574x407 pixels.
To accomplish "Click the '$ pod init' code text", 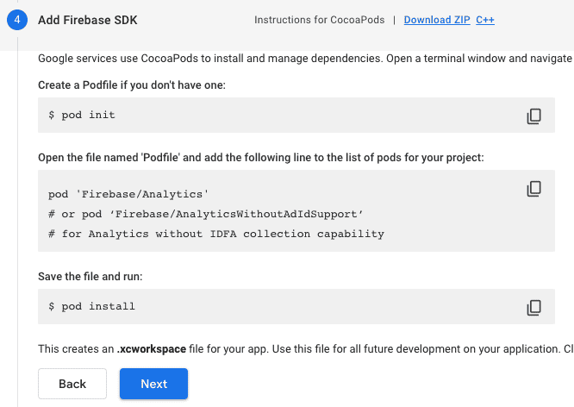I will pyautogui.click(x=82, y=115).
